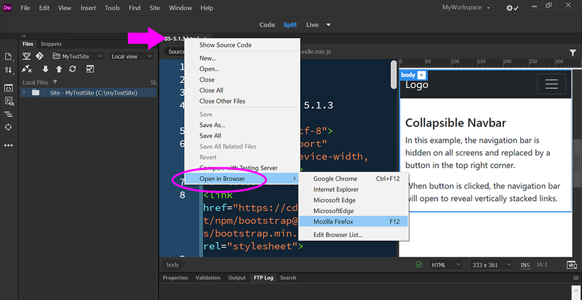Click the Collapsible Navbar heading in preview

(455, 123)
